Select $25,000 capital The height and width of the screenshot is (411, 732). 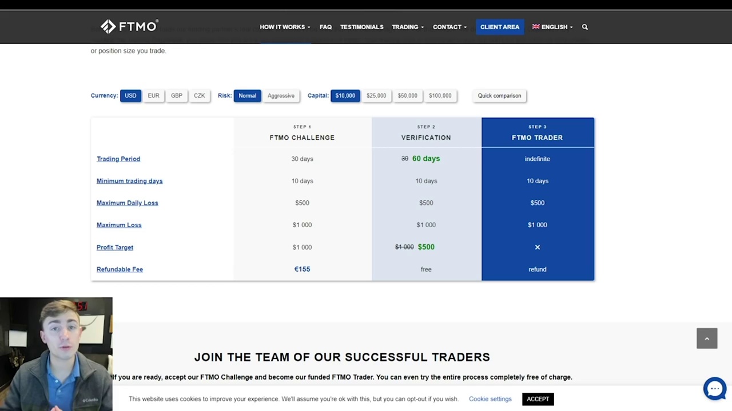(x=376, y=96)
